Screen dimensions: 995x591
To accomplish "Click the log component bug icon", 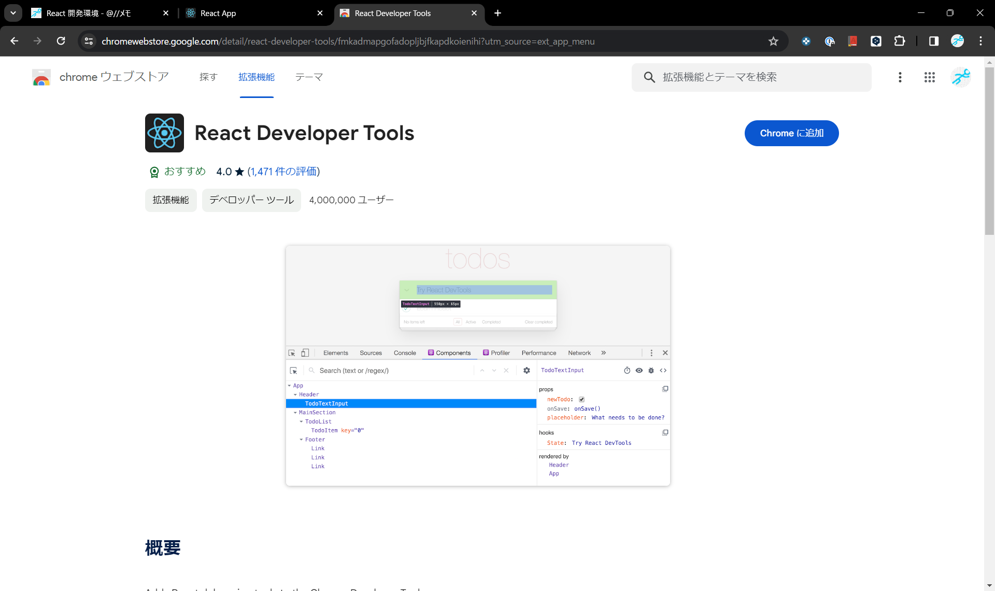I will [x=651, y=370].
